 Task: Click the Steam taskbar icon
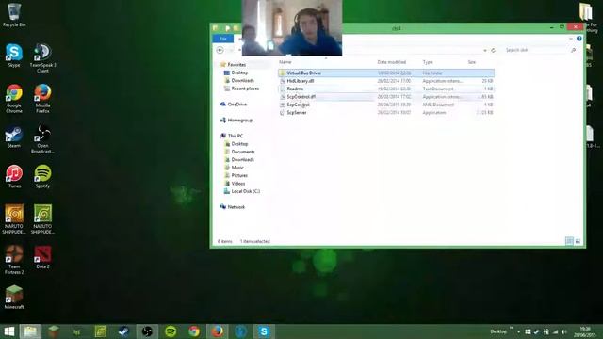(x=123, y=331)
